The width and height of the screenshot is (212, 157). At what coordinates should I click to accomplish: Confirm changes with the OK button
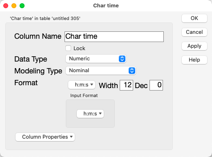[194, 18]
